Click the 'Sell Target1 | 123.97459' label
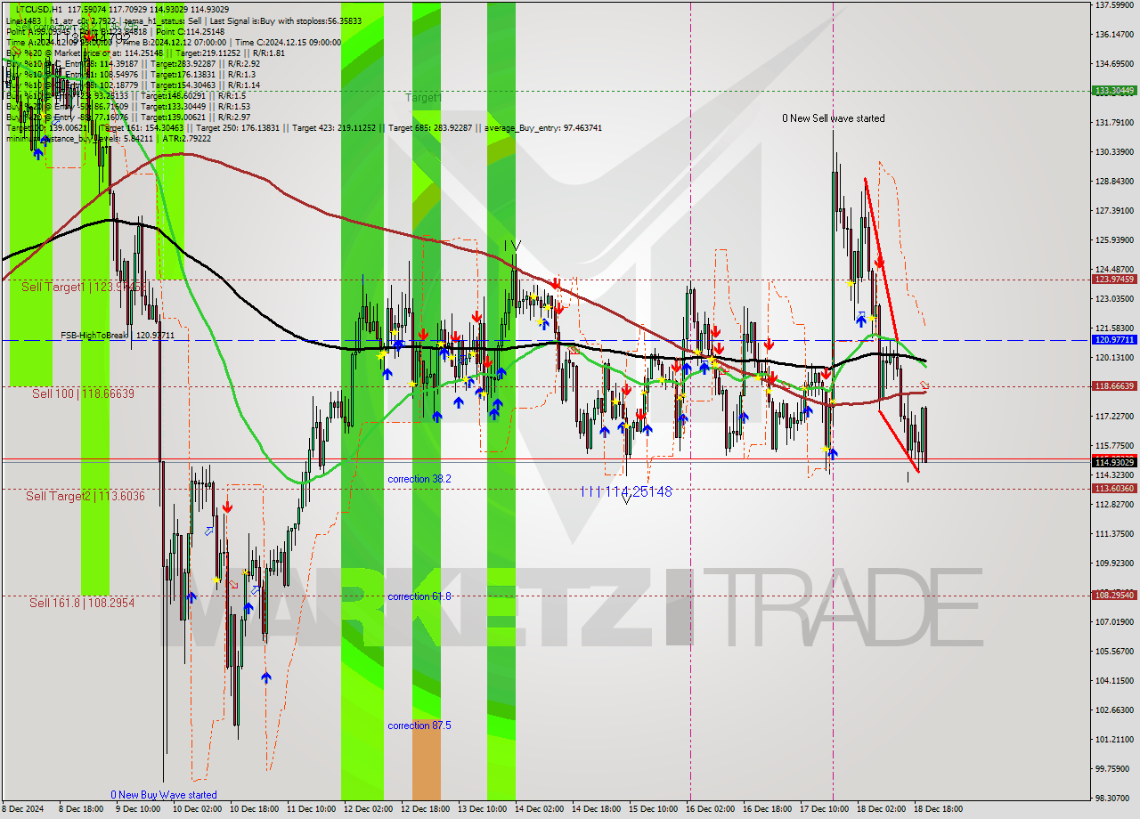 [x=83, y=287]
